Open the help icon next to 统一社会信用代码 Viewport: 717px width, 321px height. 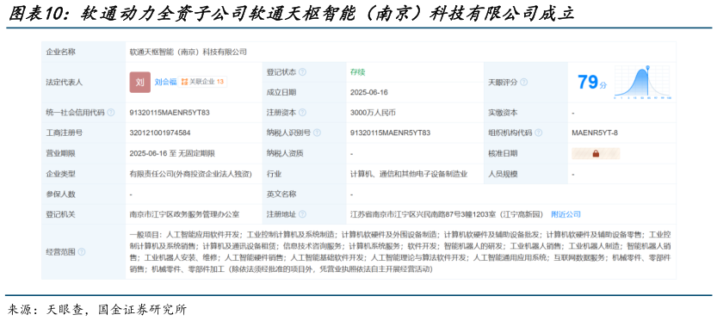(x=111, y=113)
